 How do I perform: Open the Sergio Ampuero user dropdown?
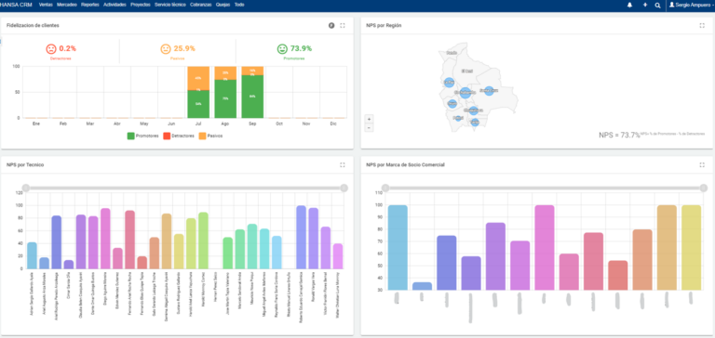[691, 5]
